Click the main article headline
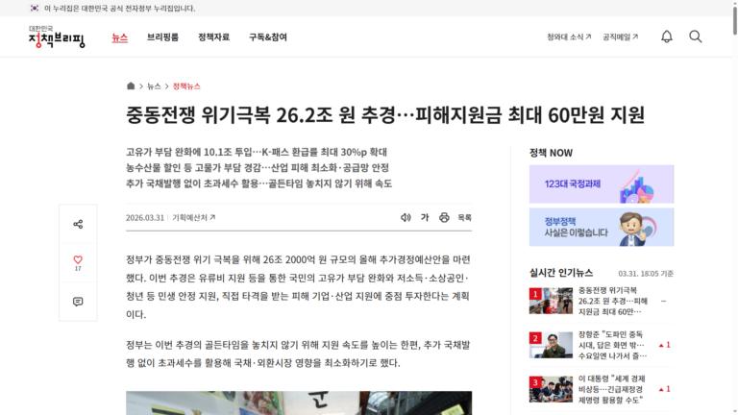This screenshot has height=415, width=738. pos(385,115)
